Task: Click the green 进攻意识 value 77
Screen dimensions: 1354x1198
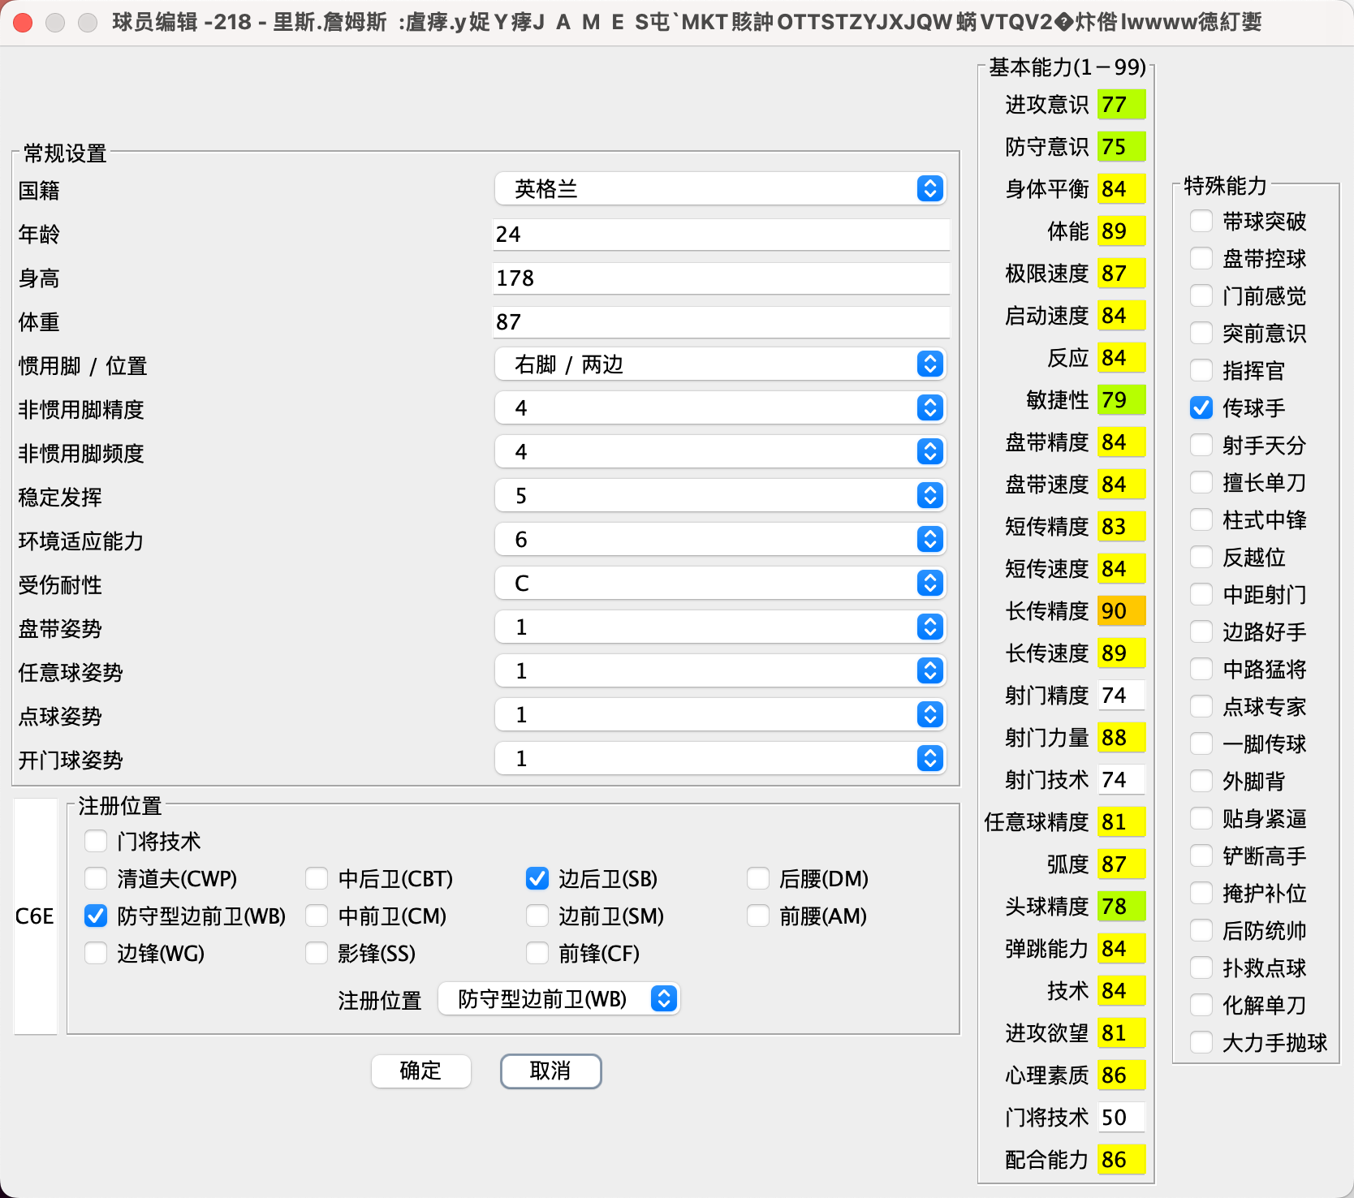Action: [x=1120, y=105]
